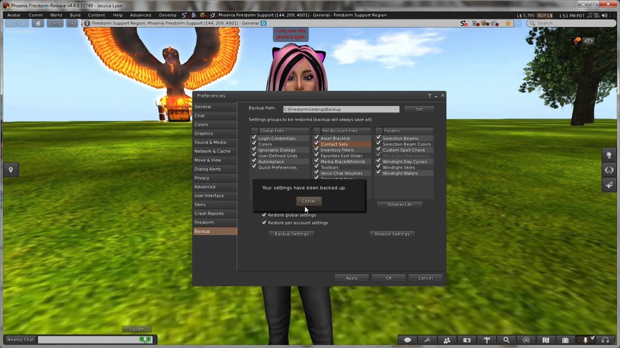
Task: Click the Sky button in navigation bar
Action: [x=72, y=23]
